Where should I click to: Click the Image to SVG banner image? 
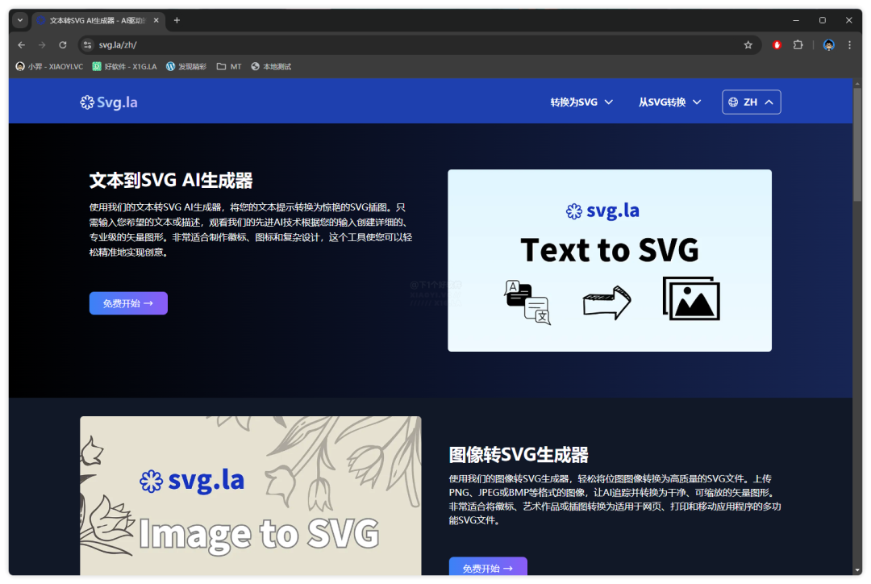pyautogui.click(x=251, y=495)
